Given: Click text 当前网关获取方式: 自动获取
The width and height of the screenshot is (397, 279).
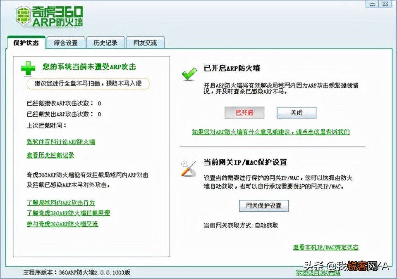Looking at the screenshot, I should coord(241,225).
